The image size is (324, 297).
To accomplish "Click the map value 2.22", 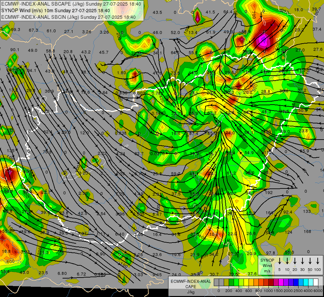I will (x=102, y=153).
